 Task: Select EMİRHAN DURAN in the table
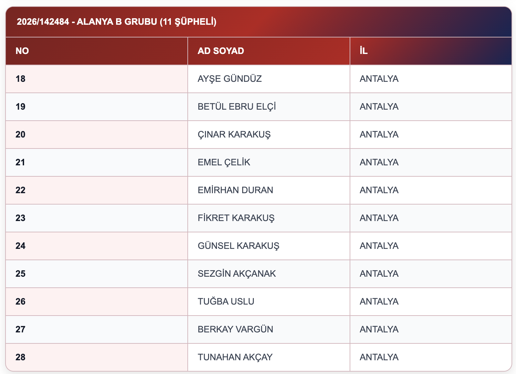point(235,190)
